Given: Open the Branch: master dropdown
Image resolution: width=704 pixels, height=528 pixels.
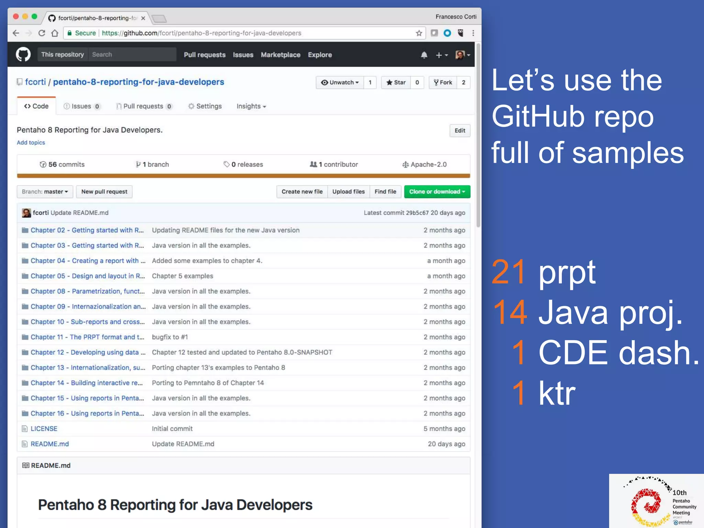Looking at the screenshot, I should (x=45, y=191).
